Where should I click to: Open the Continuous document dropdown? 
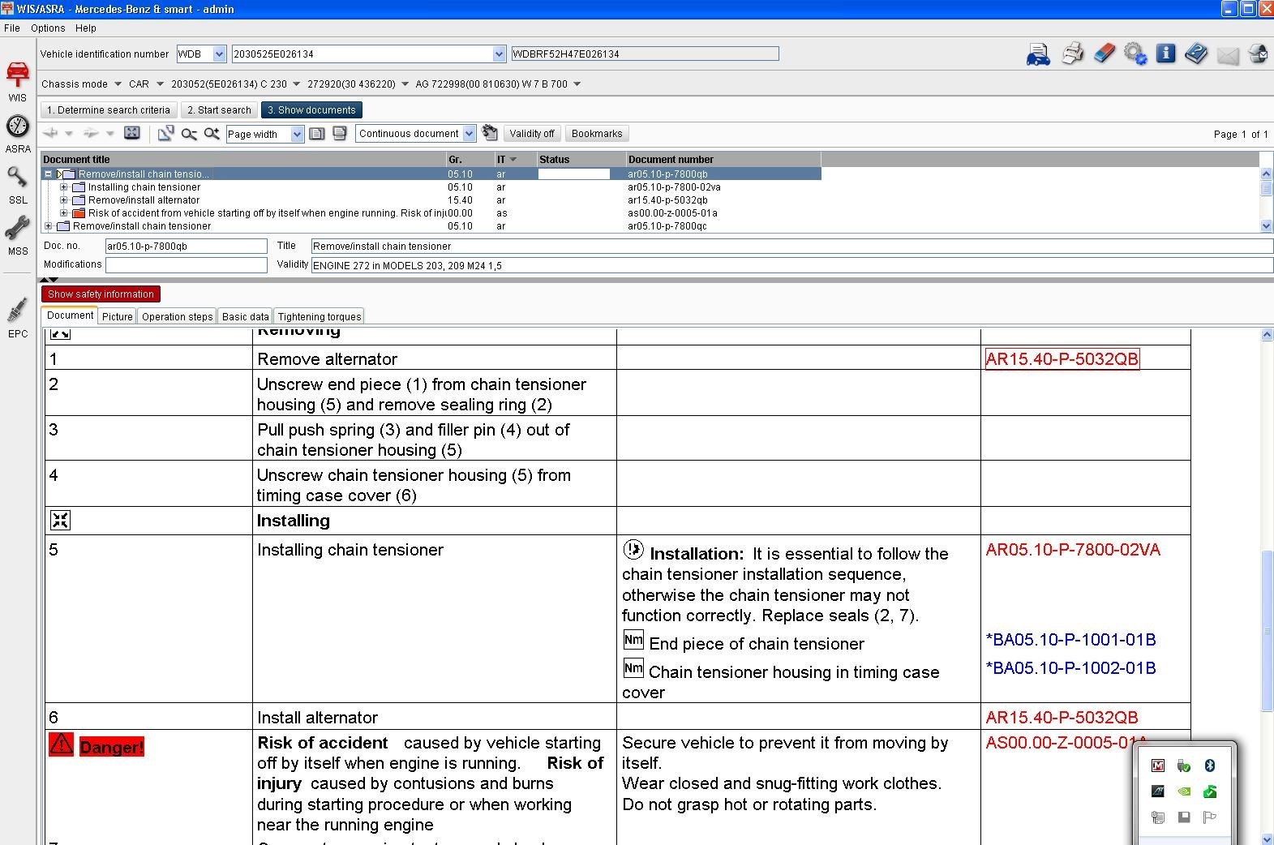(469, 135)
